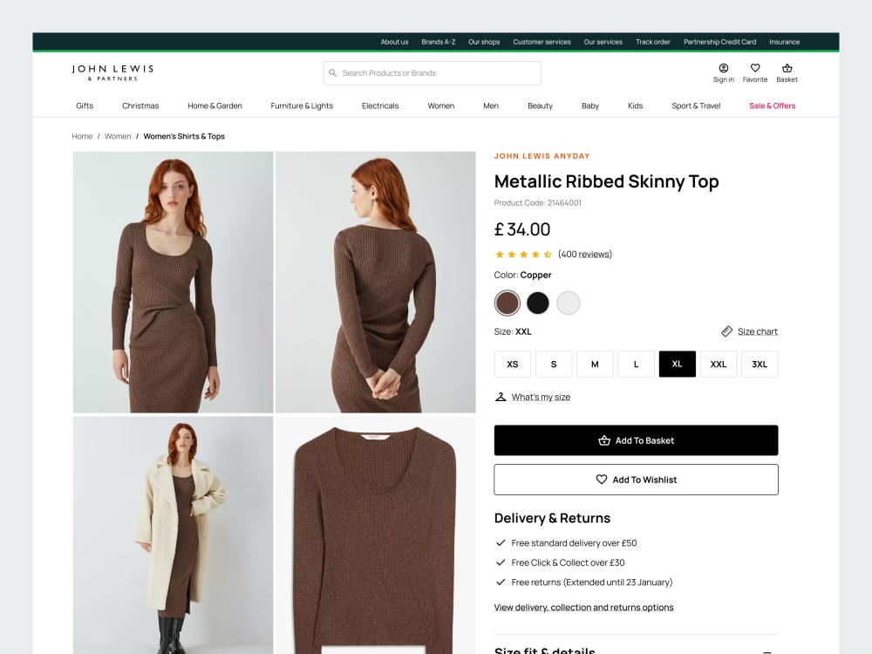Image resolution: width=872 pixels, height=654 pixels.
Task: Click Add To Basket button
Action: [x=636, y=440]
